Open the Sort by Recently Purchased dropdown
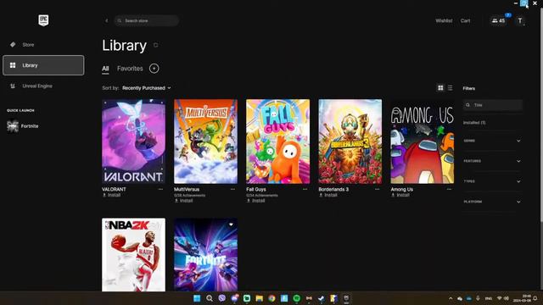Screen dimensions: 543x305 point(147,88)
